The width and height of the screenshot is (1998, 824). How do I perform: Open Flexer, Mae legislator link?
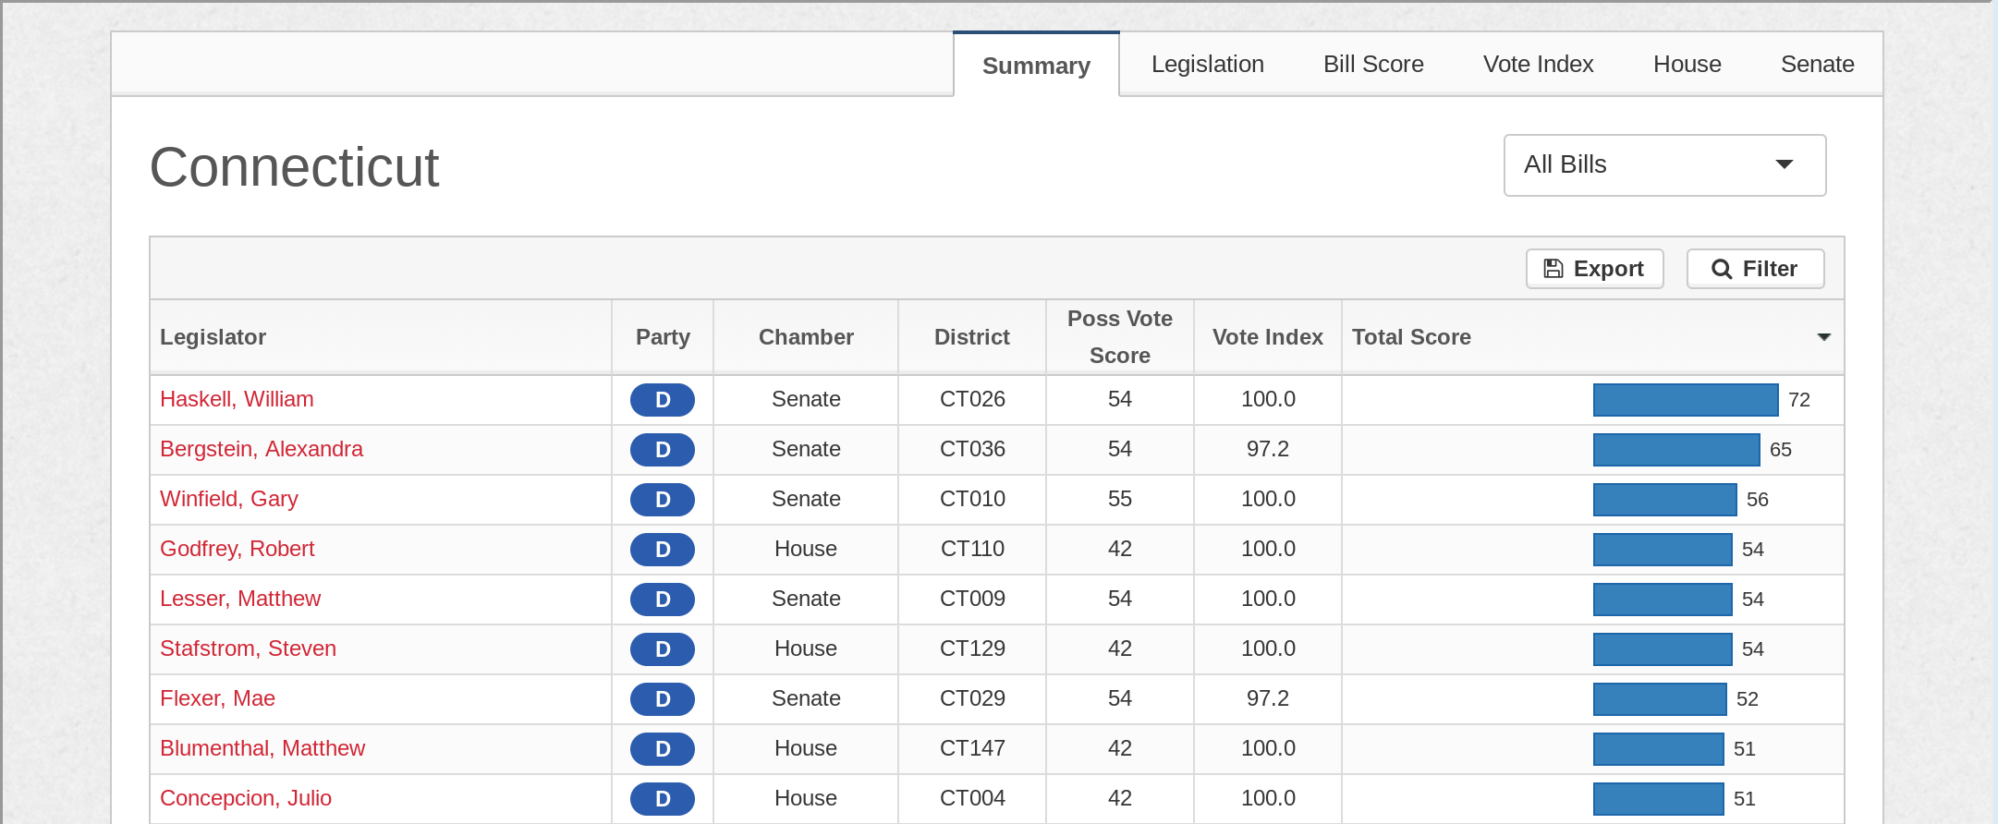coord(217,698)
